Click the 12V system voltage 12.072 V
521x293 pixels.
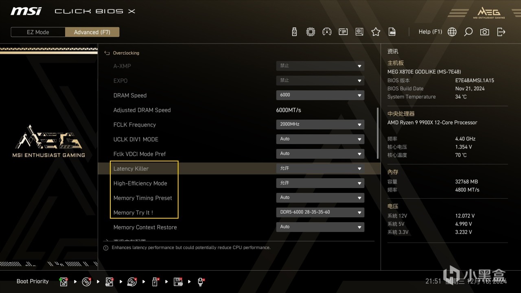point(465,216)
